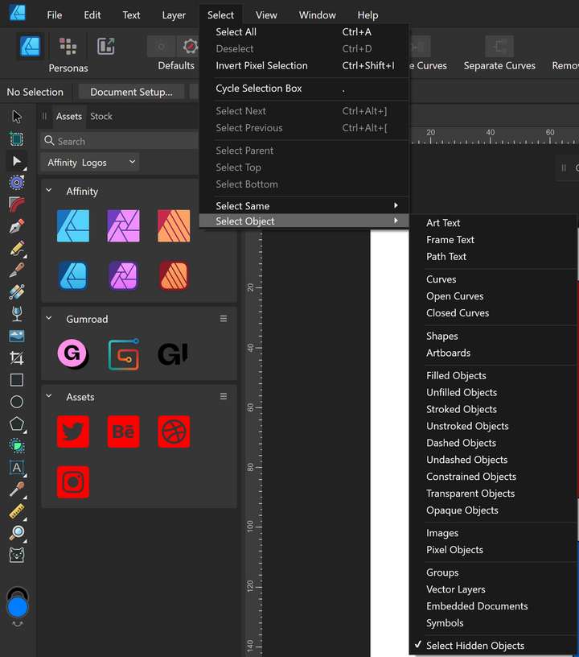The width and height of the screenshot is (579, 657).
Task: Pick the Dribbble ball asset
Action: (x=174, y=432)
